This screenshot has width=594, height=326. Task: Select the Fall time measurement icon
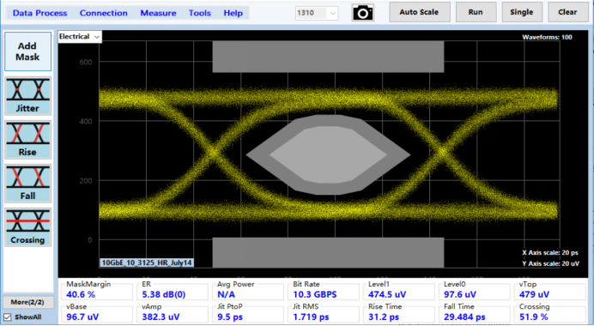pyautogui.click(x=27, y=184)
